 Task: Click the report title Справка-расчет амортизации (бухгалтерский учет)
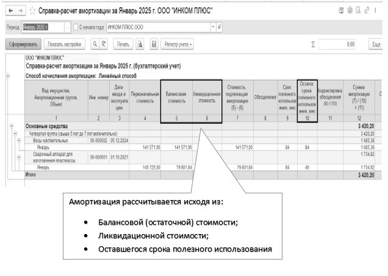pos(103,66)
